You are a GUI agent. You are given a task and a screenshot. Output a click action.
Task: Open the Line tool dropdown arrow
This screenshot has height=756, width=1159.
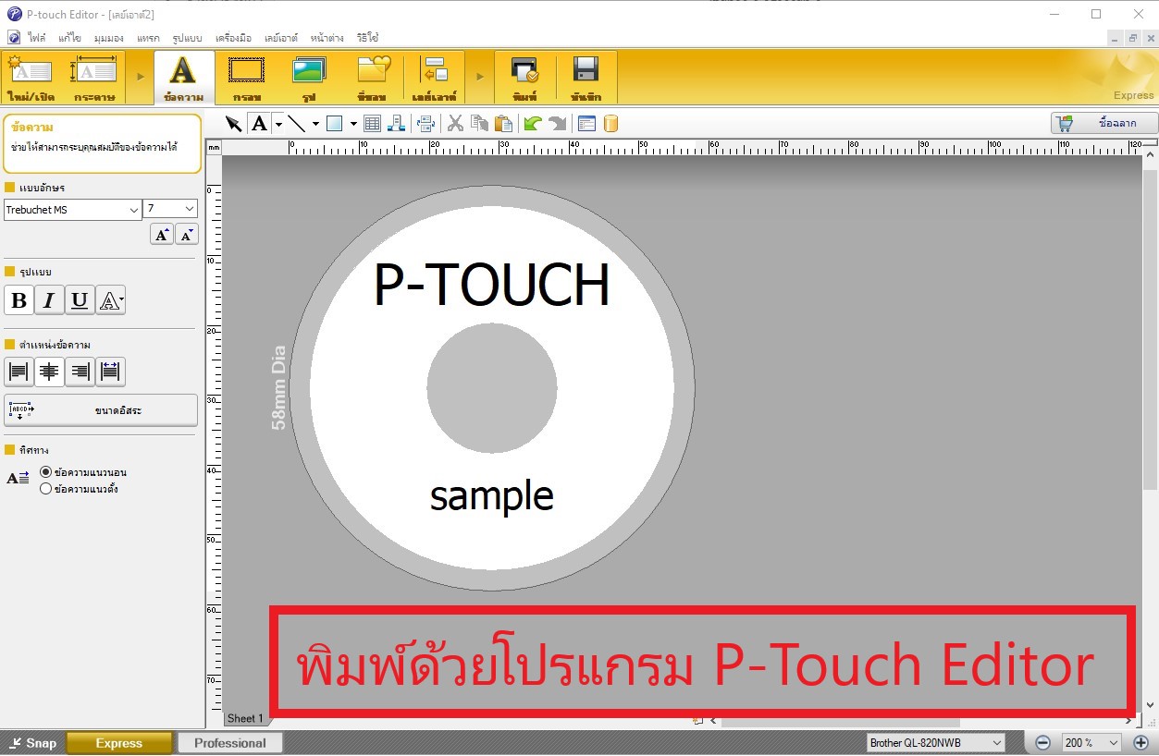click(x=315, y=124)
